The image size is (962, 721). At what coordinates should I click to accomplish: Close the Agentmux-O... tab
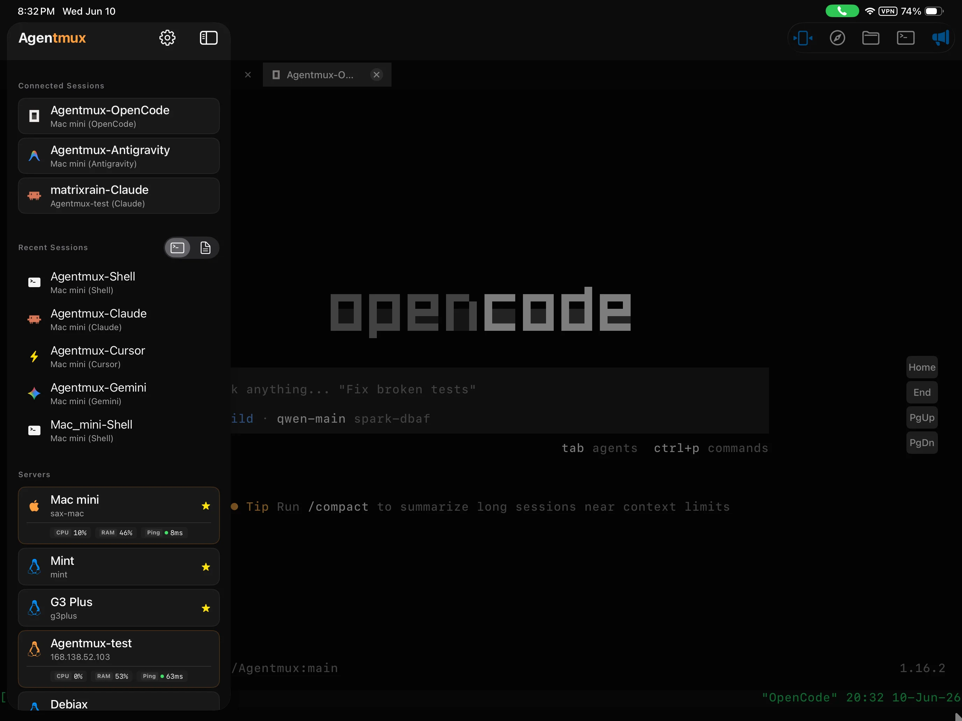tap(376, 75)
